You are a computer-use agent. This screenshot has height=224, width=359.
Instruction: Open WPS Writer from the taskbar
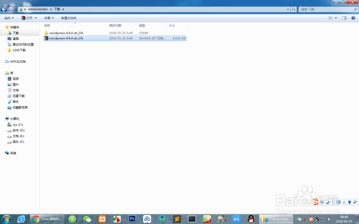[x=236, y=219]
